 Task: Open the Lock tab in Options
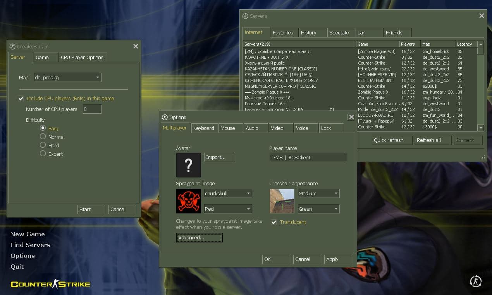coord(331,128)
